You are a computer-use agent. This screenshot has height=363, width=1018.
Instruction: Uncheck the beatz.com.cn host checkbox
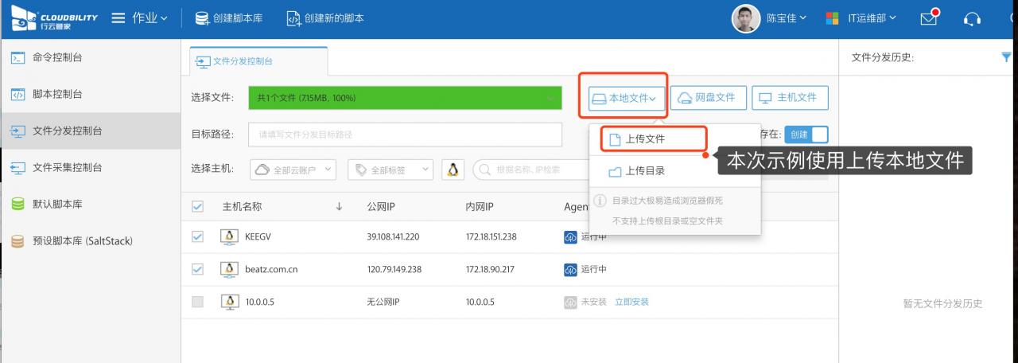198,269
